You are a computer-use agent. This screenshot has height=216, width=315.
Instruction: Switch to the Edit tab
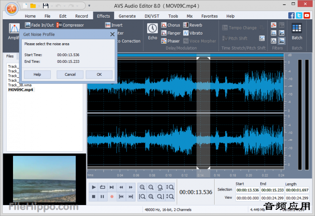[63, 16]
